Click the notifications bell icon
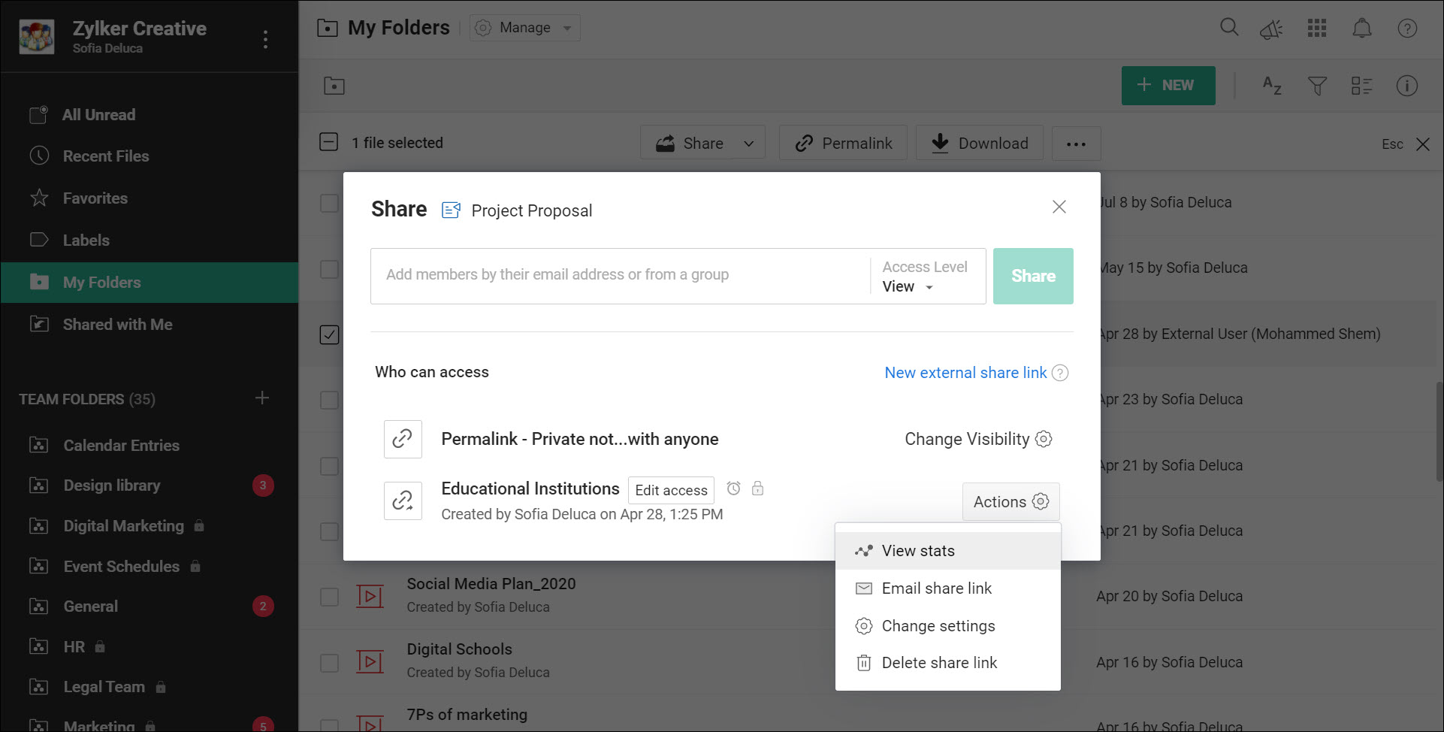 point(1362,29)
